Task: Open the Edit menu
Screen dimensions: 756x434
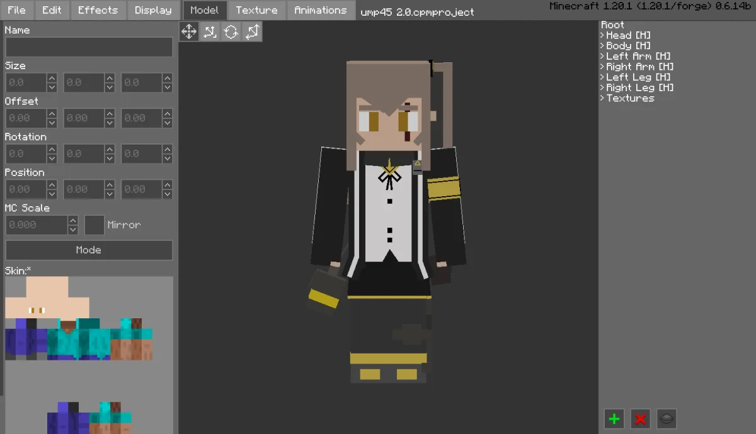Action: 52,10
